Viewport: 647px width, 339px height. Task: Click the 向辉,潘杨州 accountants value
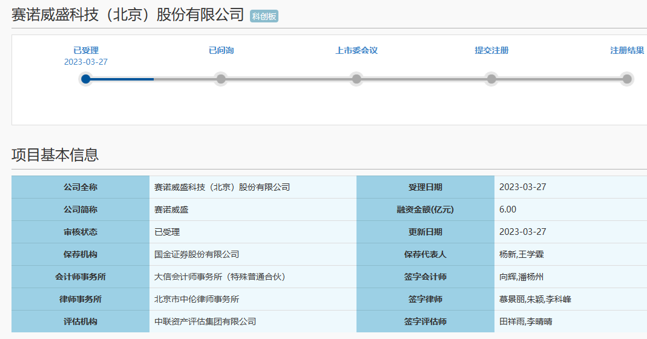point(522,277)
